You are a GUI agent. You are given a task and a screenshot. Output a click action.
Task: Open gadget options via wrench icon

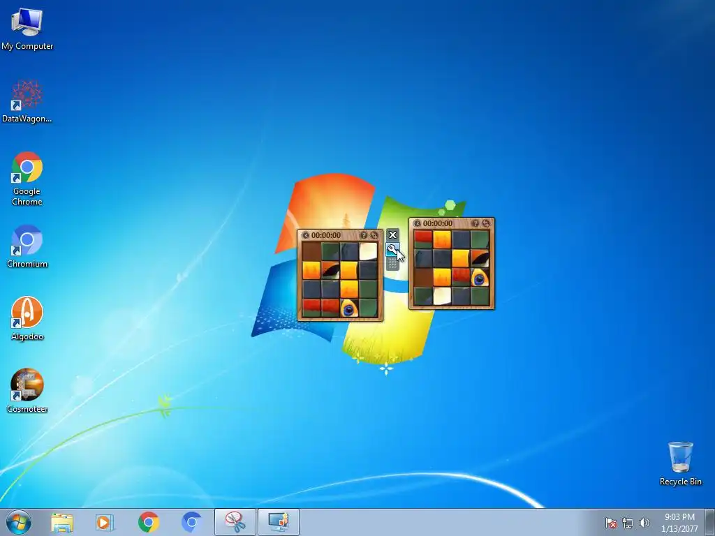392,250
